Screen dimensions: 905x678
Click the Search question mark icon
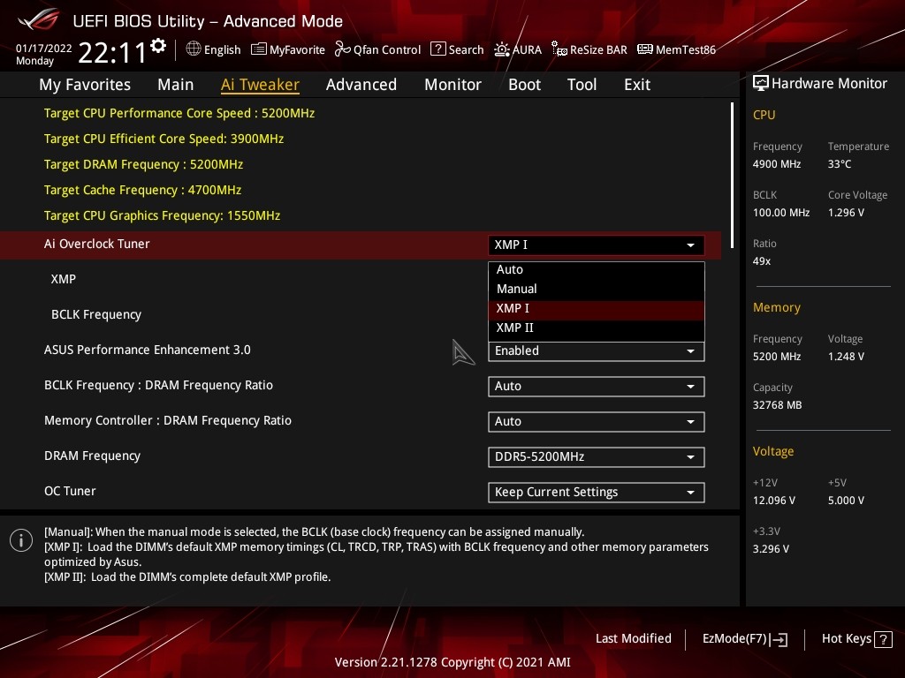click(437, 49)
